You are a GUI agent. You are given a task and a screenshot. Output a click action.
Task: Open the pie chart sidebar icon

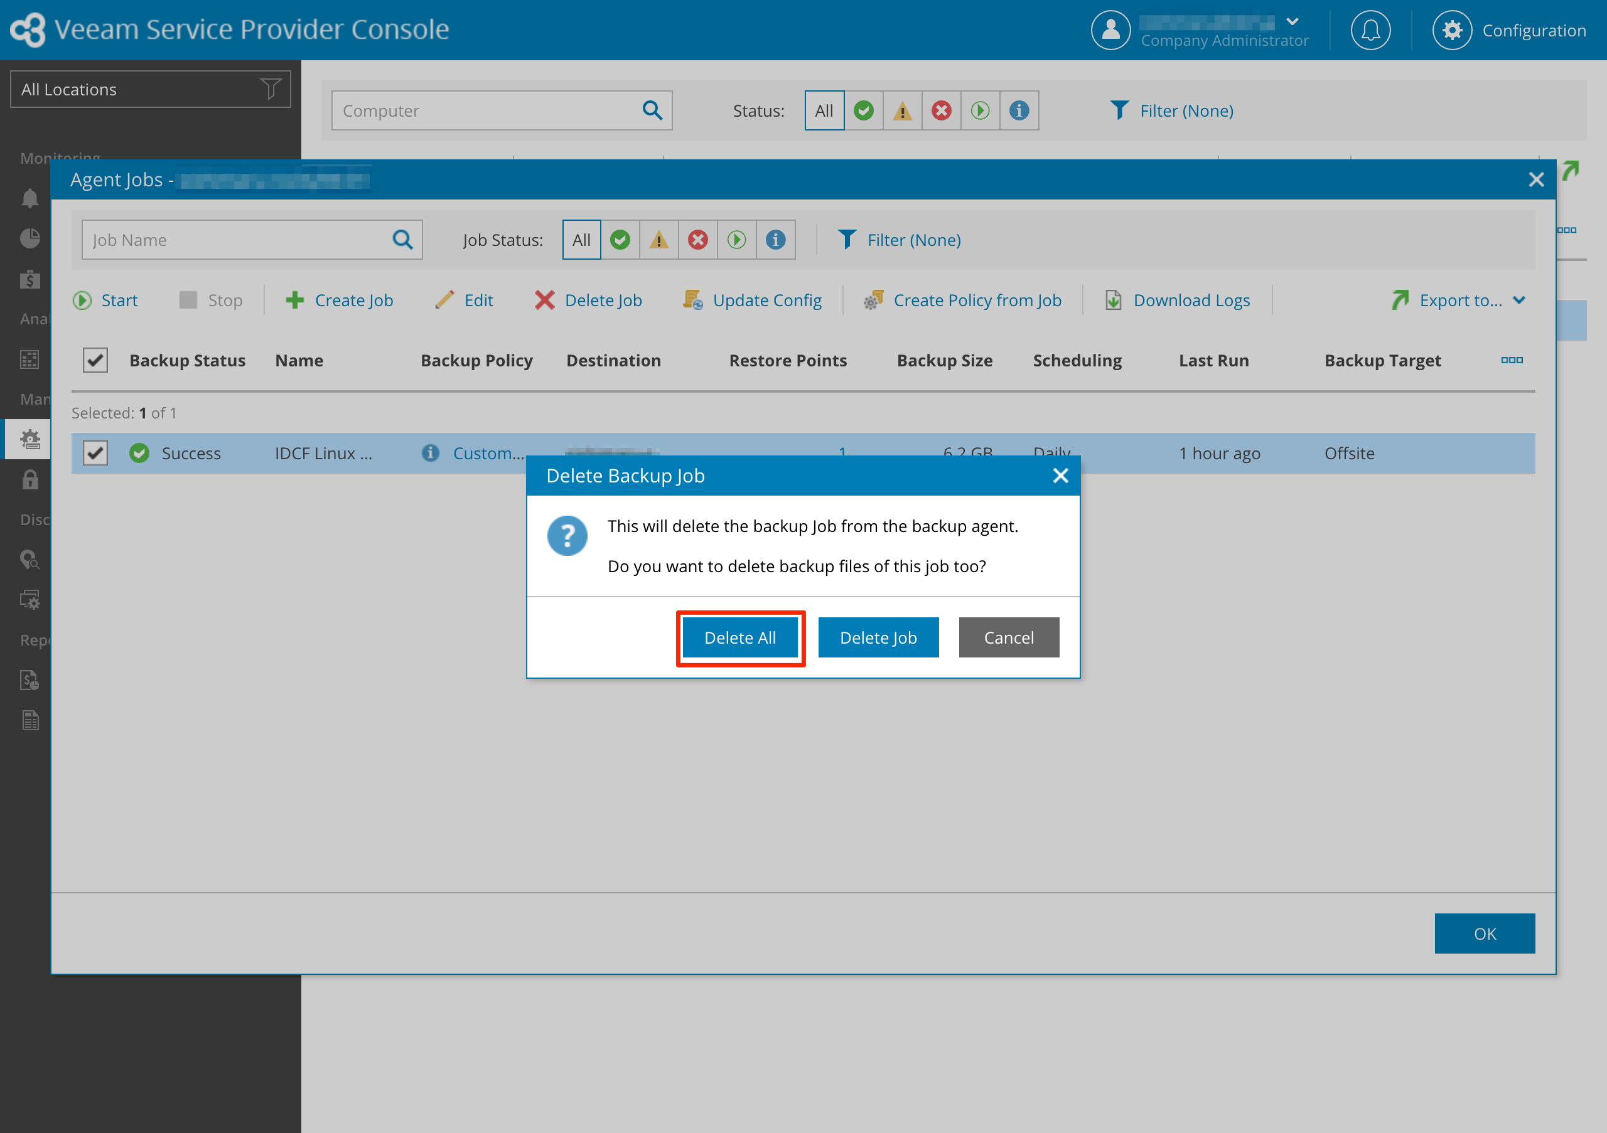click(30, 238)
